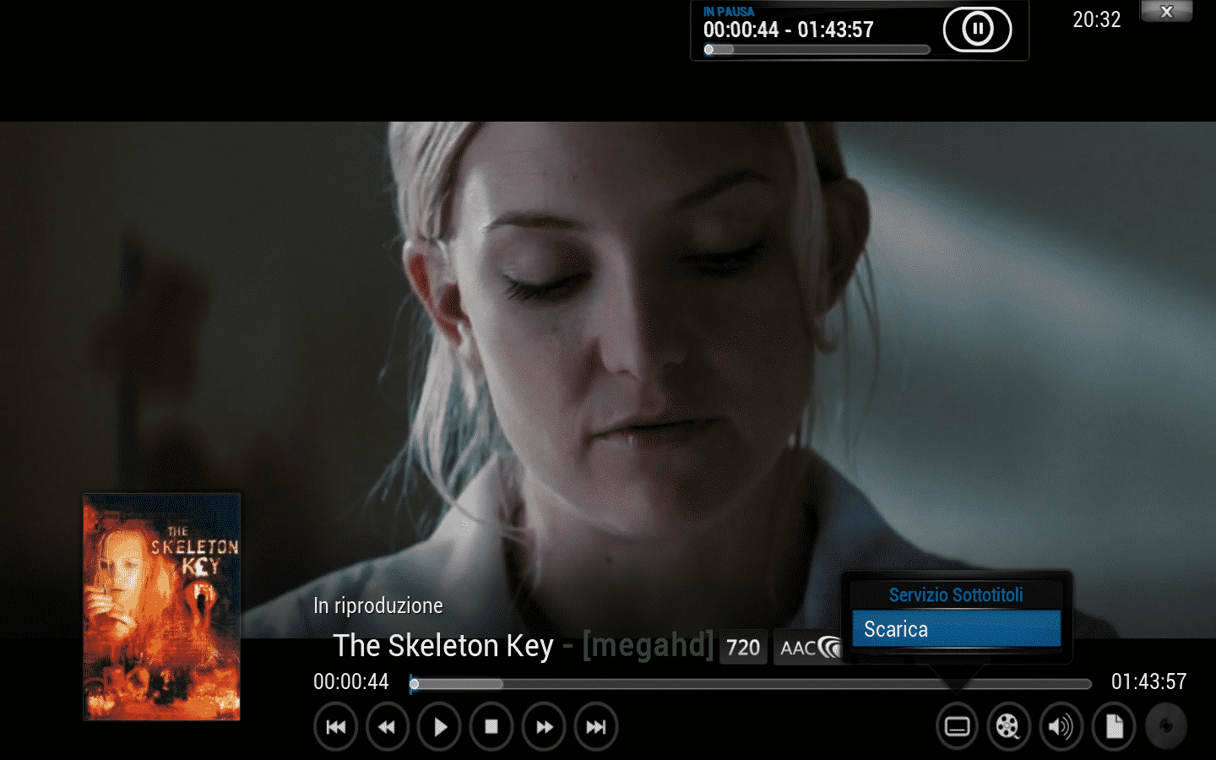Skip to previous item in playback controls
The image size is (1216, 760).
coord(335,726)
